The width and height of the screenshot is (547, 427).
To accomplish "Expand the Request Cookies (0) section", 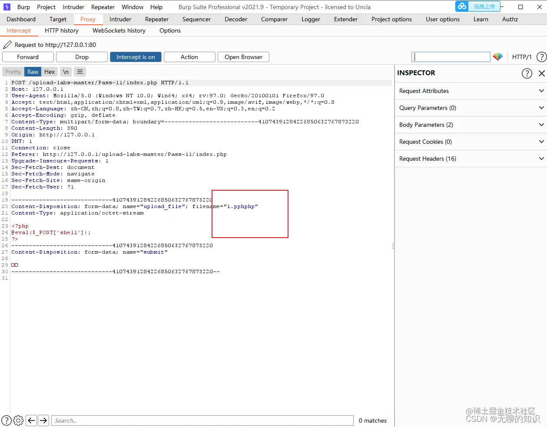I will click(471, 142).
